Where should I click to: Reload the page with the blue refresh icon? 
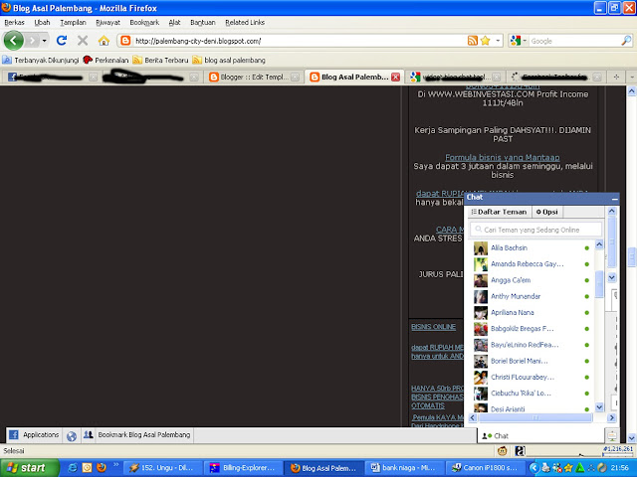click(62, 40)
